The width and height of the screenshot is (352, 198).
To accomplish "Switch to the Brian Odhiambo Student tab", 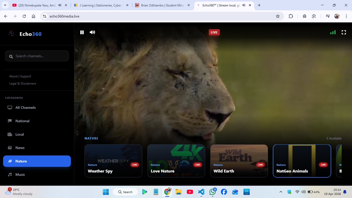I will (162, 5).
